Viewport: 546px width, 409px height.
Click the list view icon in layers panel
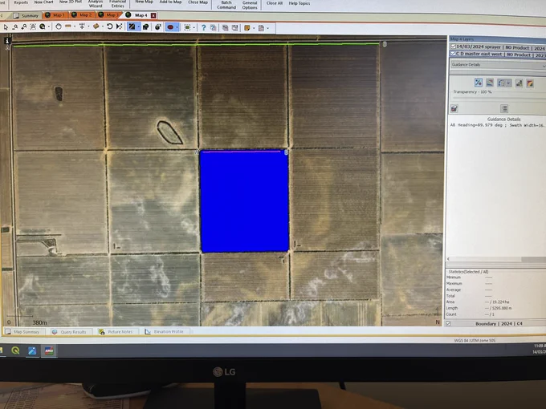point(504,108)
